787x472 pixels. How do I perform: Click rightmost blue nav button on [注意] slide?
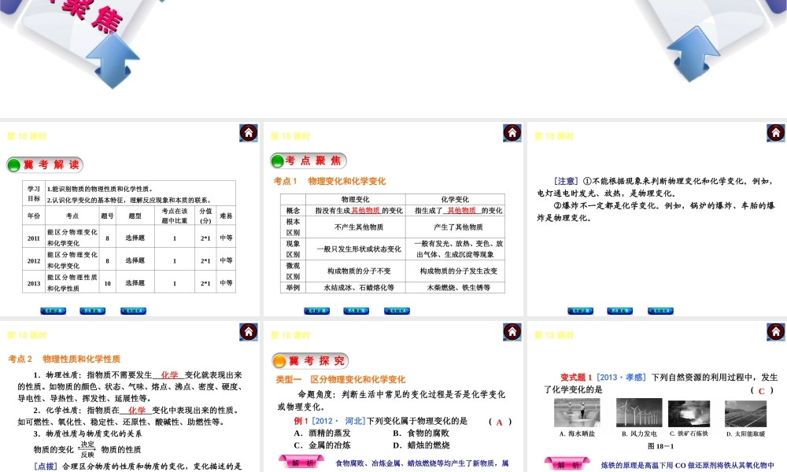[x=660, y=311]
